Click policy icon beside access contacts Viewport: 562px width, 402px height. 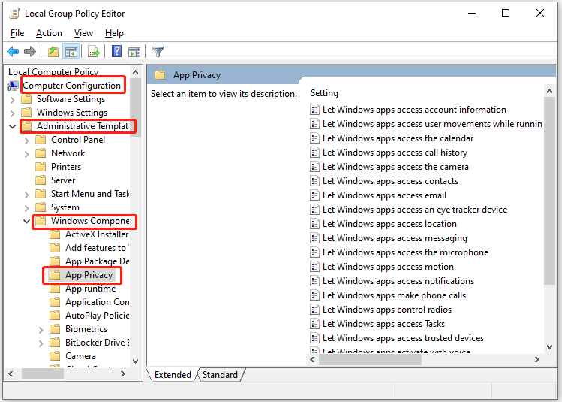click(x=314, y=181)
